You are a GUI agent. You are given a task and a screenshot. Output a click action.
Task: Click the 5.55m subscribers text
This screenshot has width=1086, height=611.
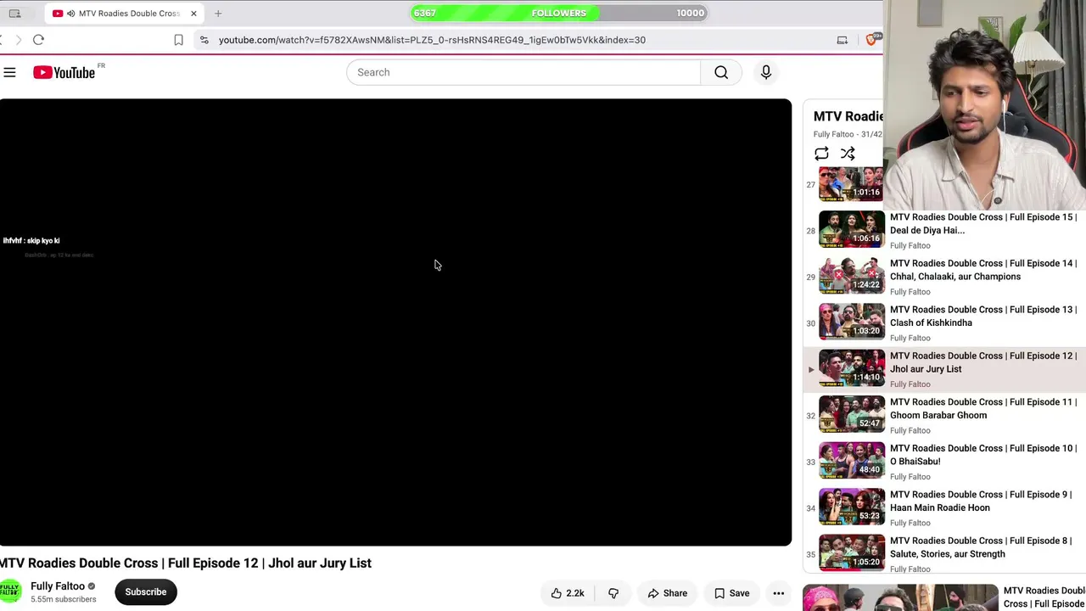[x=64, y=599]
